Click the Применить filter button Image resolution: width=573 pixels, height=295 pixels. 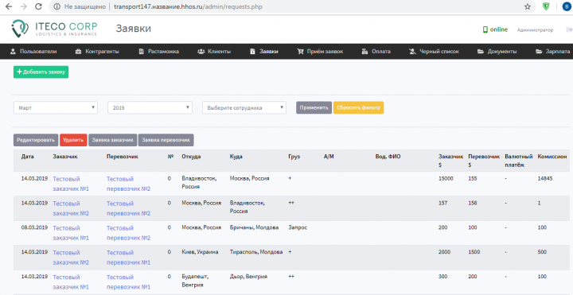coord(314,107)
